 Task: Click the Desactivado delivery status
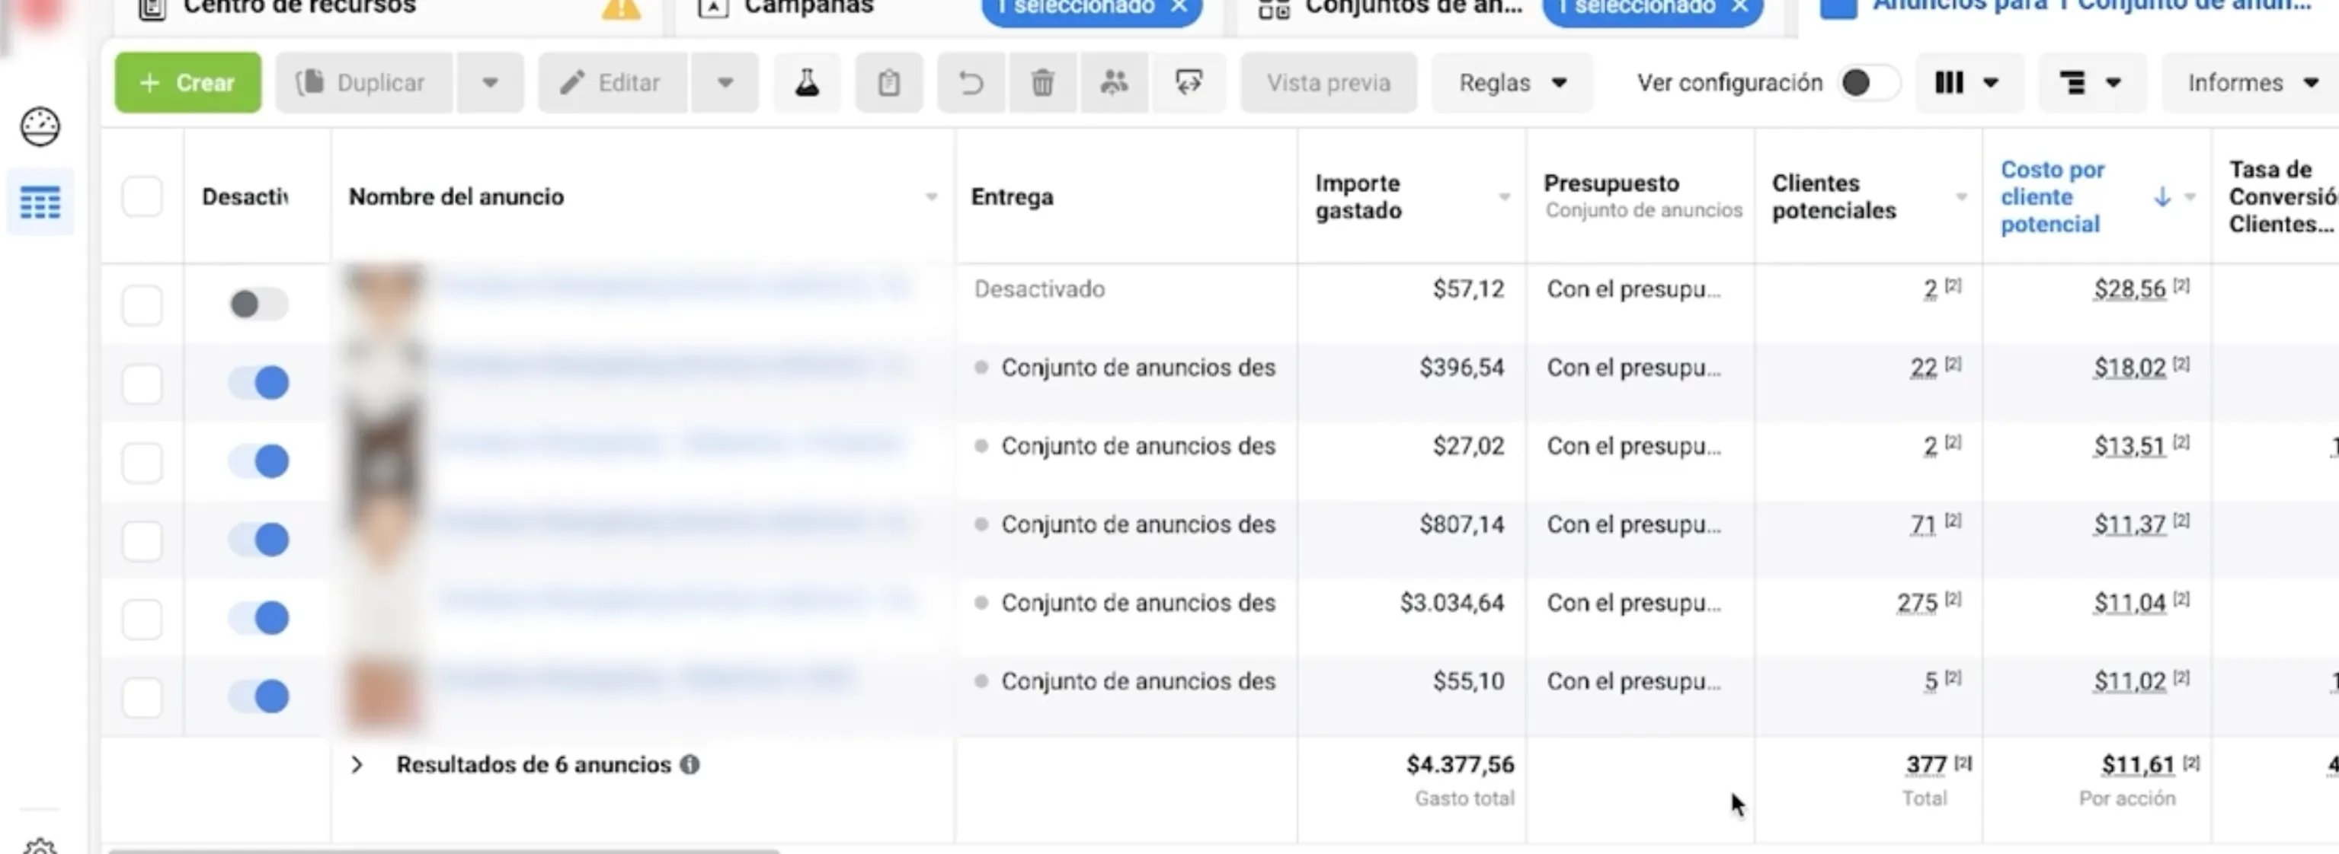[1040, 289]
